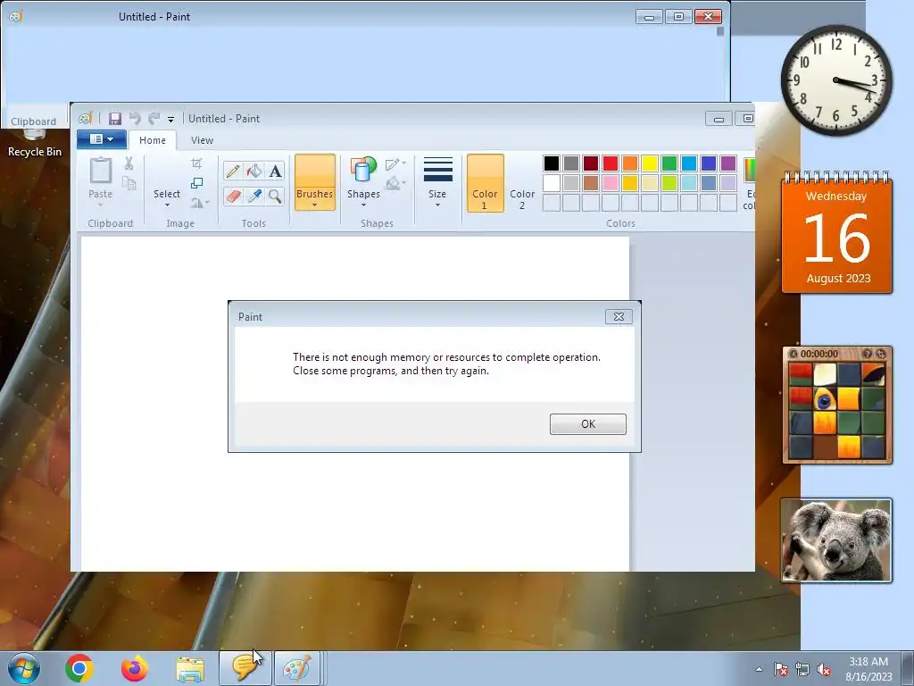This screenshot has height=686, width=914.
Task: Pick the green color swatch
Action: click(669, 163)
